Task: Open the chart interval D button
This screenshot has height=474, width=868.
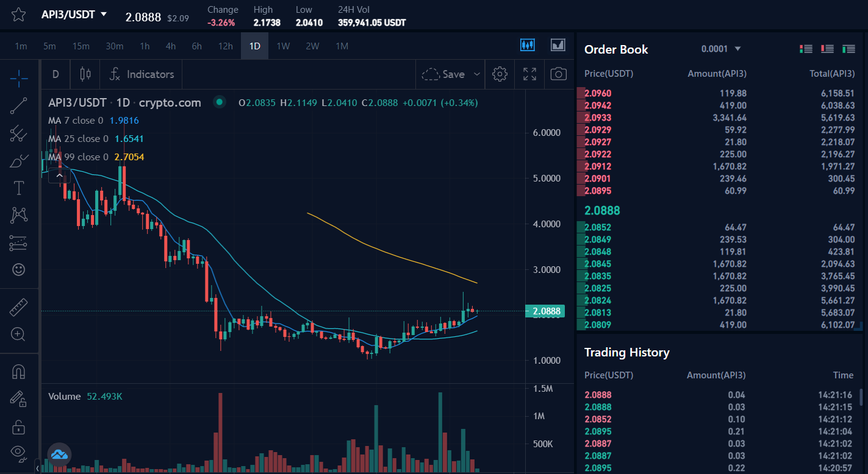Action: [x=56, y=74]
